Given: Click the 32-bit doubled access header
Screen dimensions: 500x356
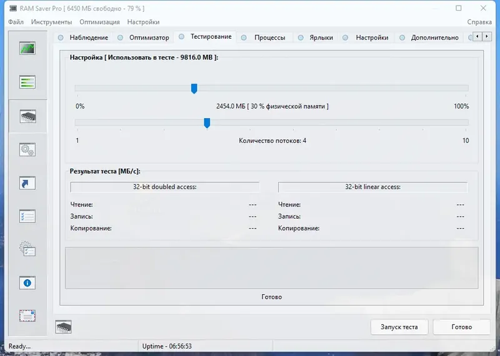Looking at the screenshot, I should [x=164, y=187].
